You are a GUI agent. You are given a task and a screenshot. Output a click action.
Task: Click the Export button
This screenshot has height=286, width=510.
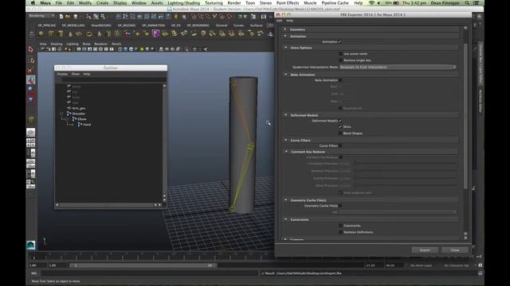[x=425, y=250]
